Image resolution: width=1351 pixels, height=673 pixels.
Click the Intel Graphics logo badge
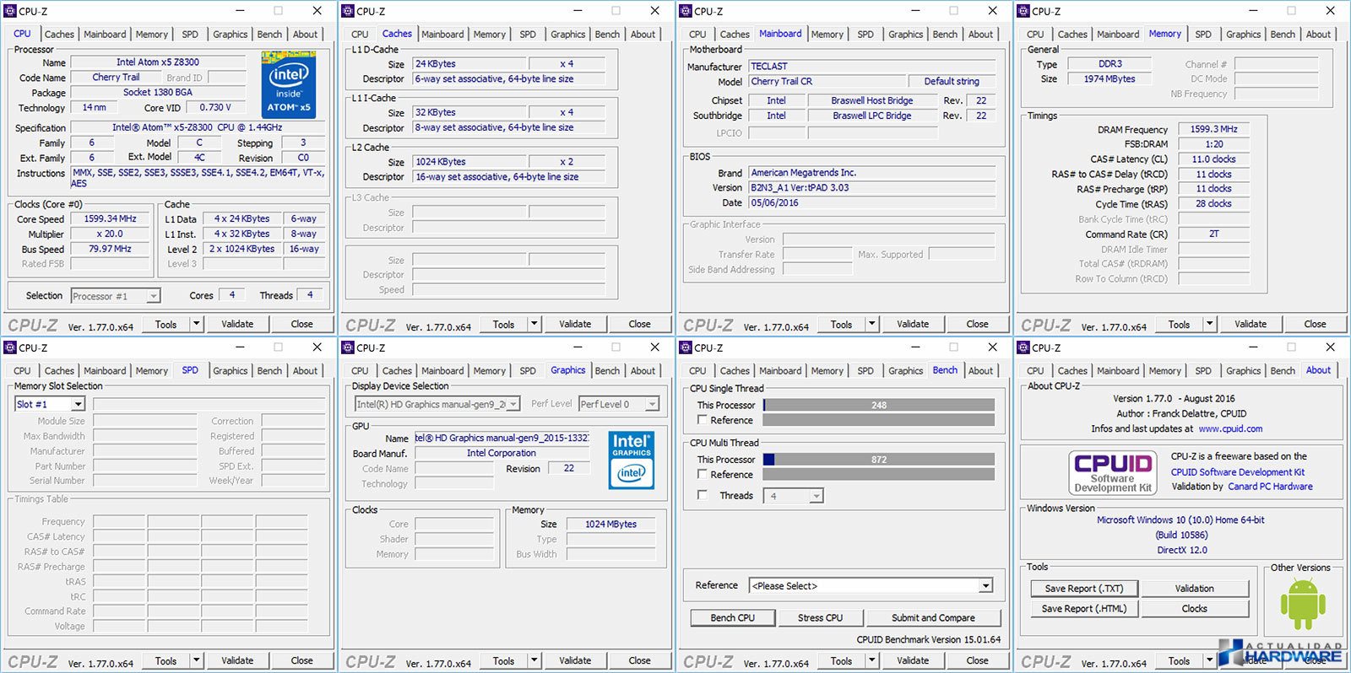[631, 460]
